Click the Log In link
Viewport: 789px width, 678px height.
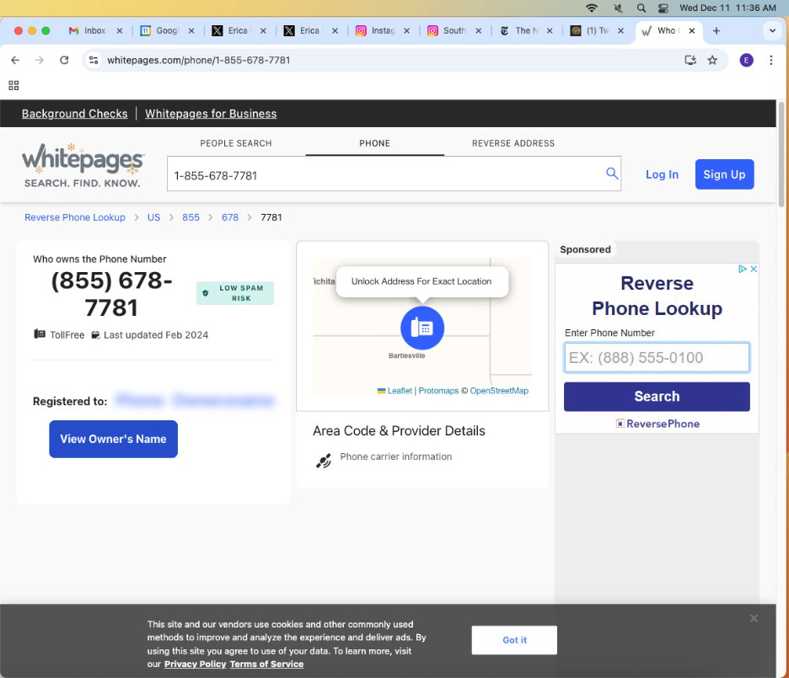[x=662, y=174]
